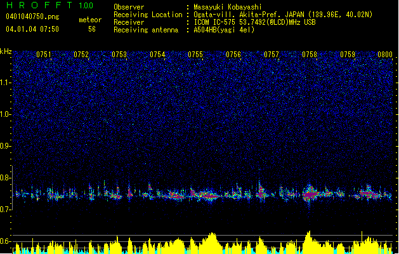Click the strong meteor echo near 0758
Image resolution: width=399 pixels, height=254 pixels.
tap(310, 194)
